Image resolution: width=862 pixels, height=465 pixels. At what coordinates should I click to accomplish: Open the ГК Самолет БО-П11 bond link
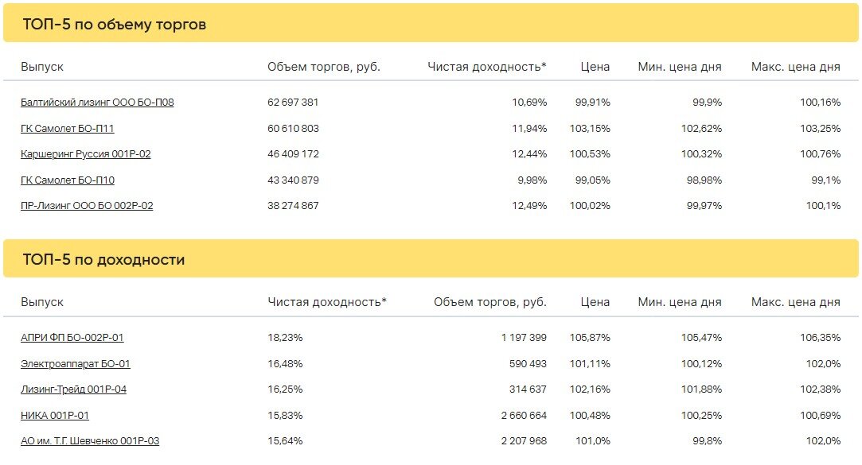tap(67, 129)
